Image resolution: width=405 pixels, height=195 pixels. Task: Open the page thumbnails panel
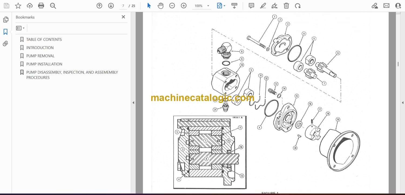[6, 20]
